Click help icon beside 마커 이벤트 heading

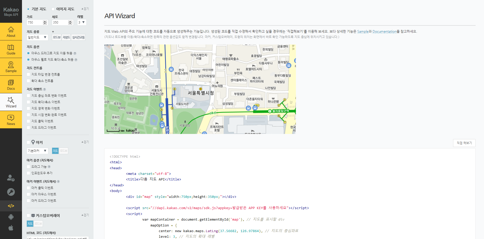[58, 181]
